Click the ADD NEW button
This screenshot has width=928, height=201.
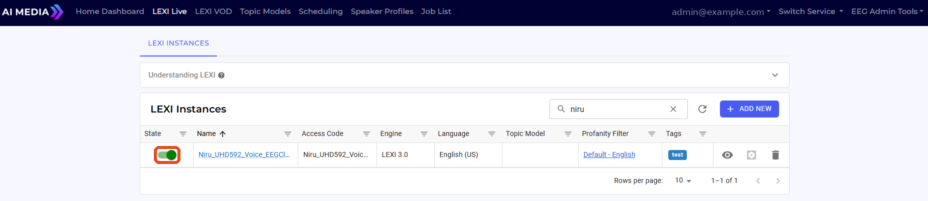(x=750, y=109)
